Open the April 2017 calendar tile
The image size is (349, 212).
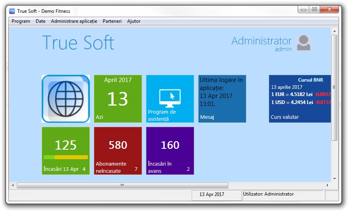(118, 99)
